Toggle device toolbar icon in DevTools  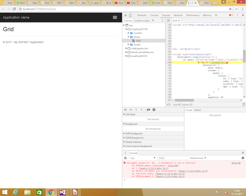(x=130, y=15)
